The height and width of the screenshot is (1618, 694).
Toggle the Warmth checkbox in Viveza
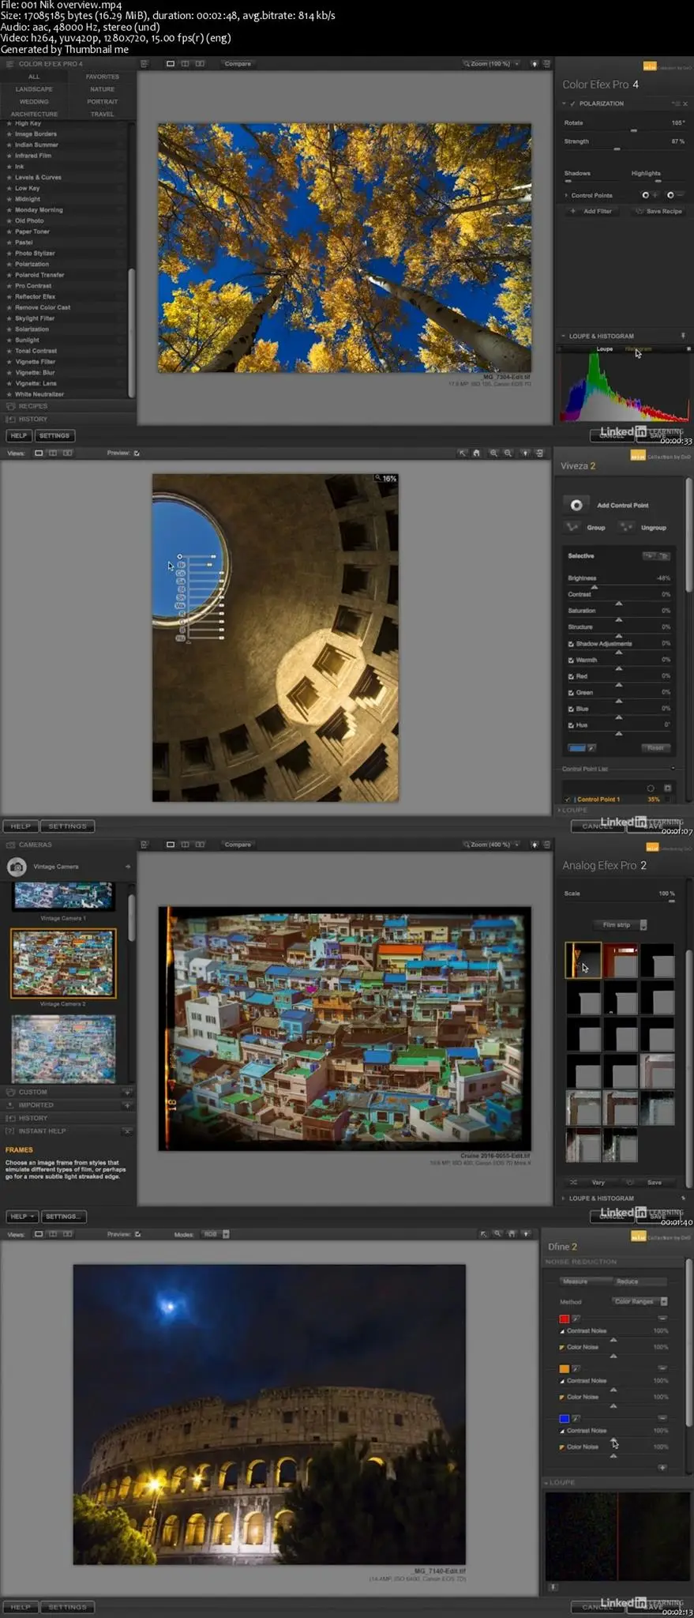[571, 660]
